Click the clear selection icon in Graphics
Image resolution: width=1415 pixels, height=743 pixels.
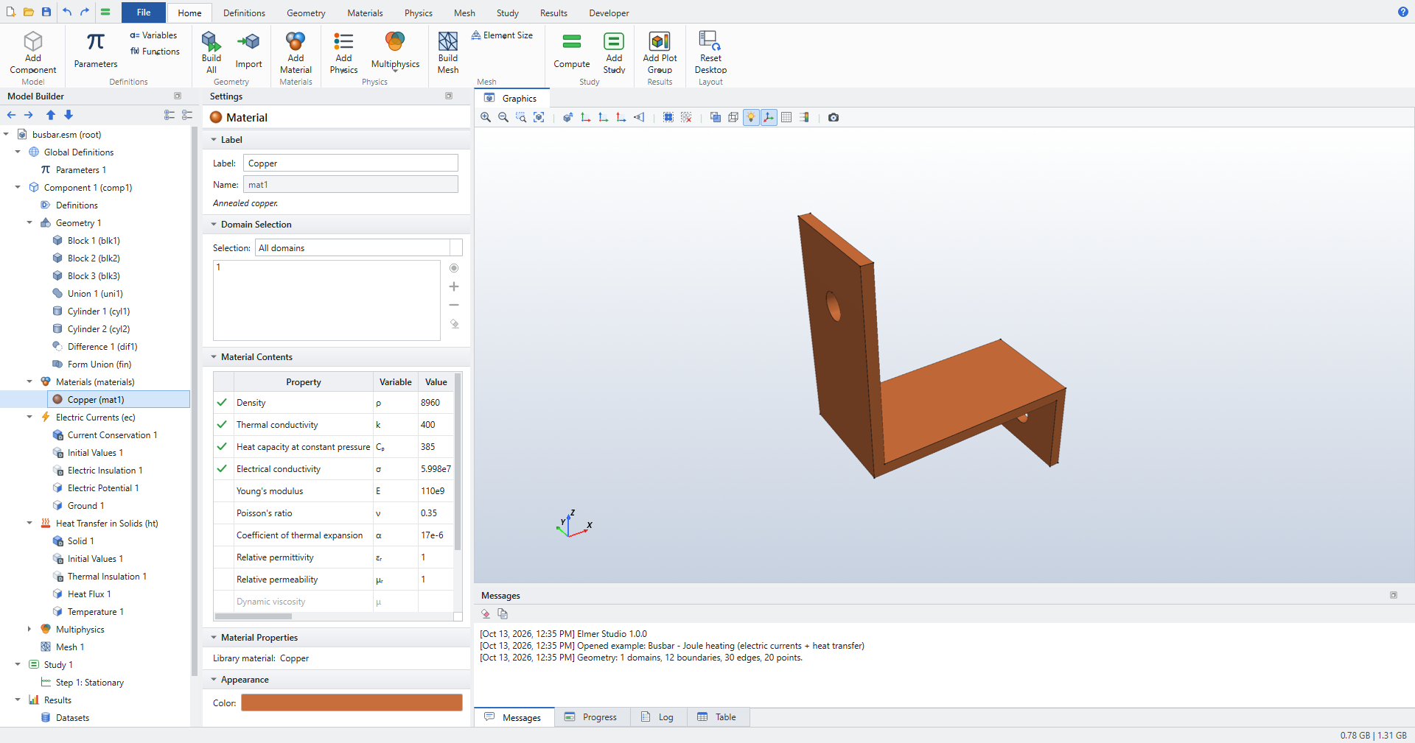(686, 117)
